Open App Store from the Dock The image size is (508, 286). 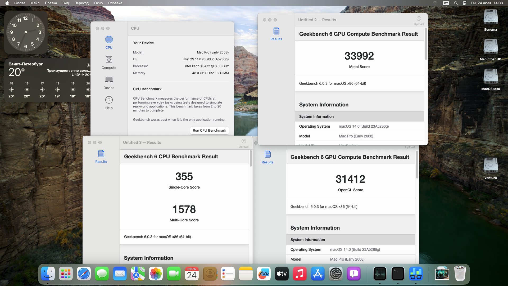click(x=318, y=274)
